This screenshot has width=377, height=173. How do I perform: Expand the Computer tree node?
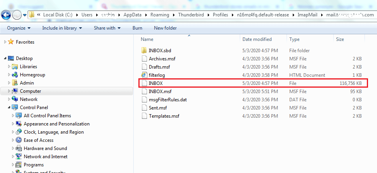[9, 91]
